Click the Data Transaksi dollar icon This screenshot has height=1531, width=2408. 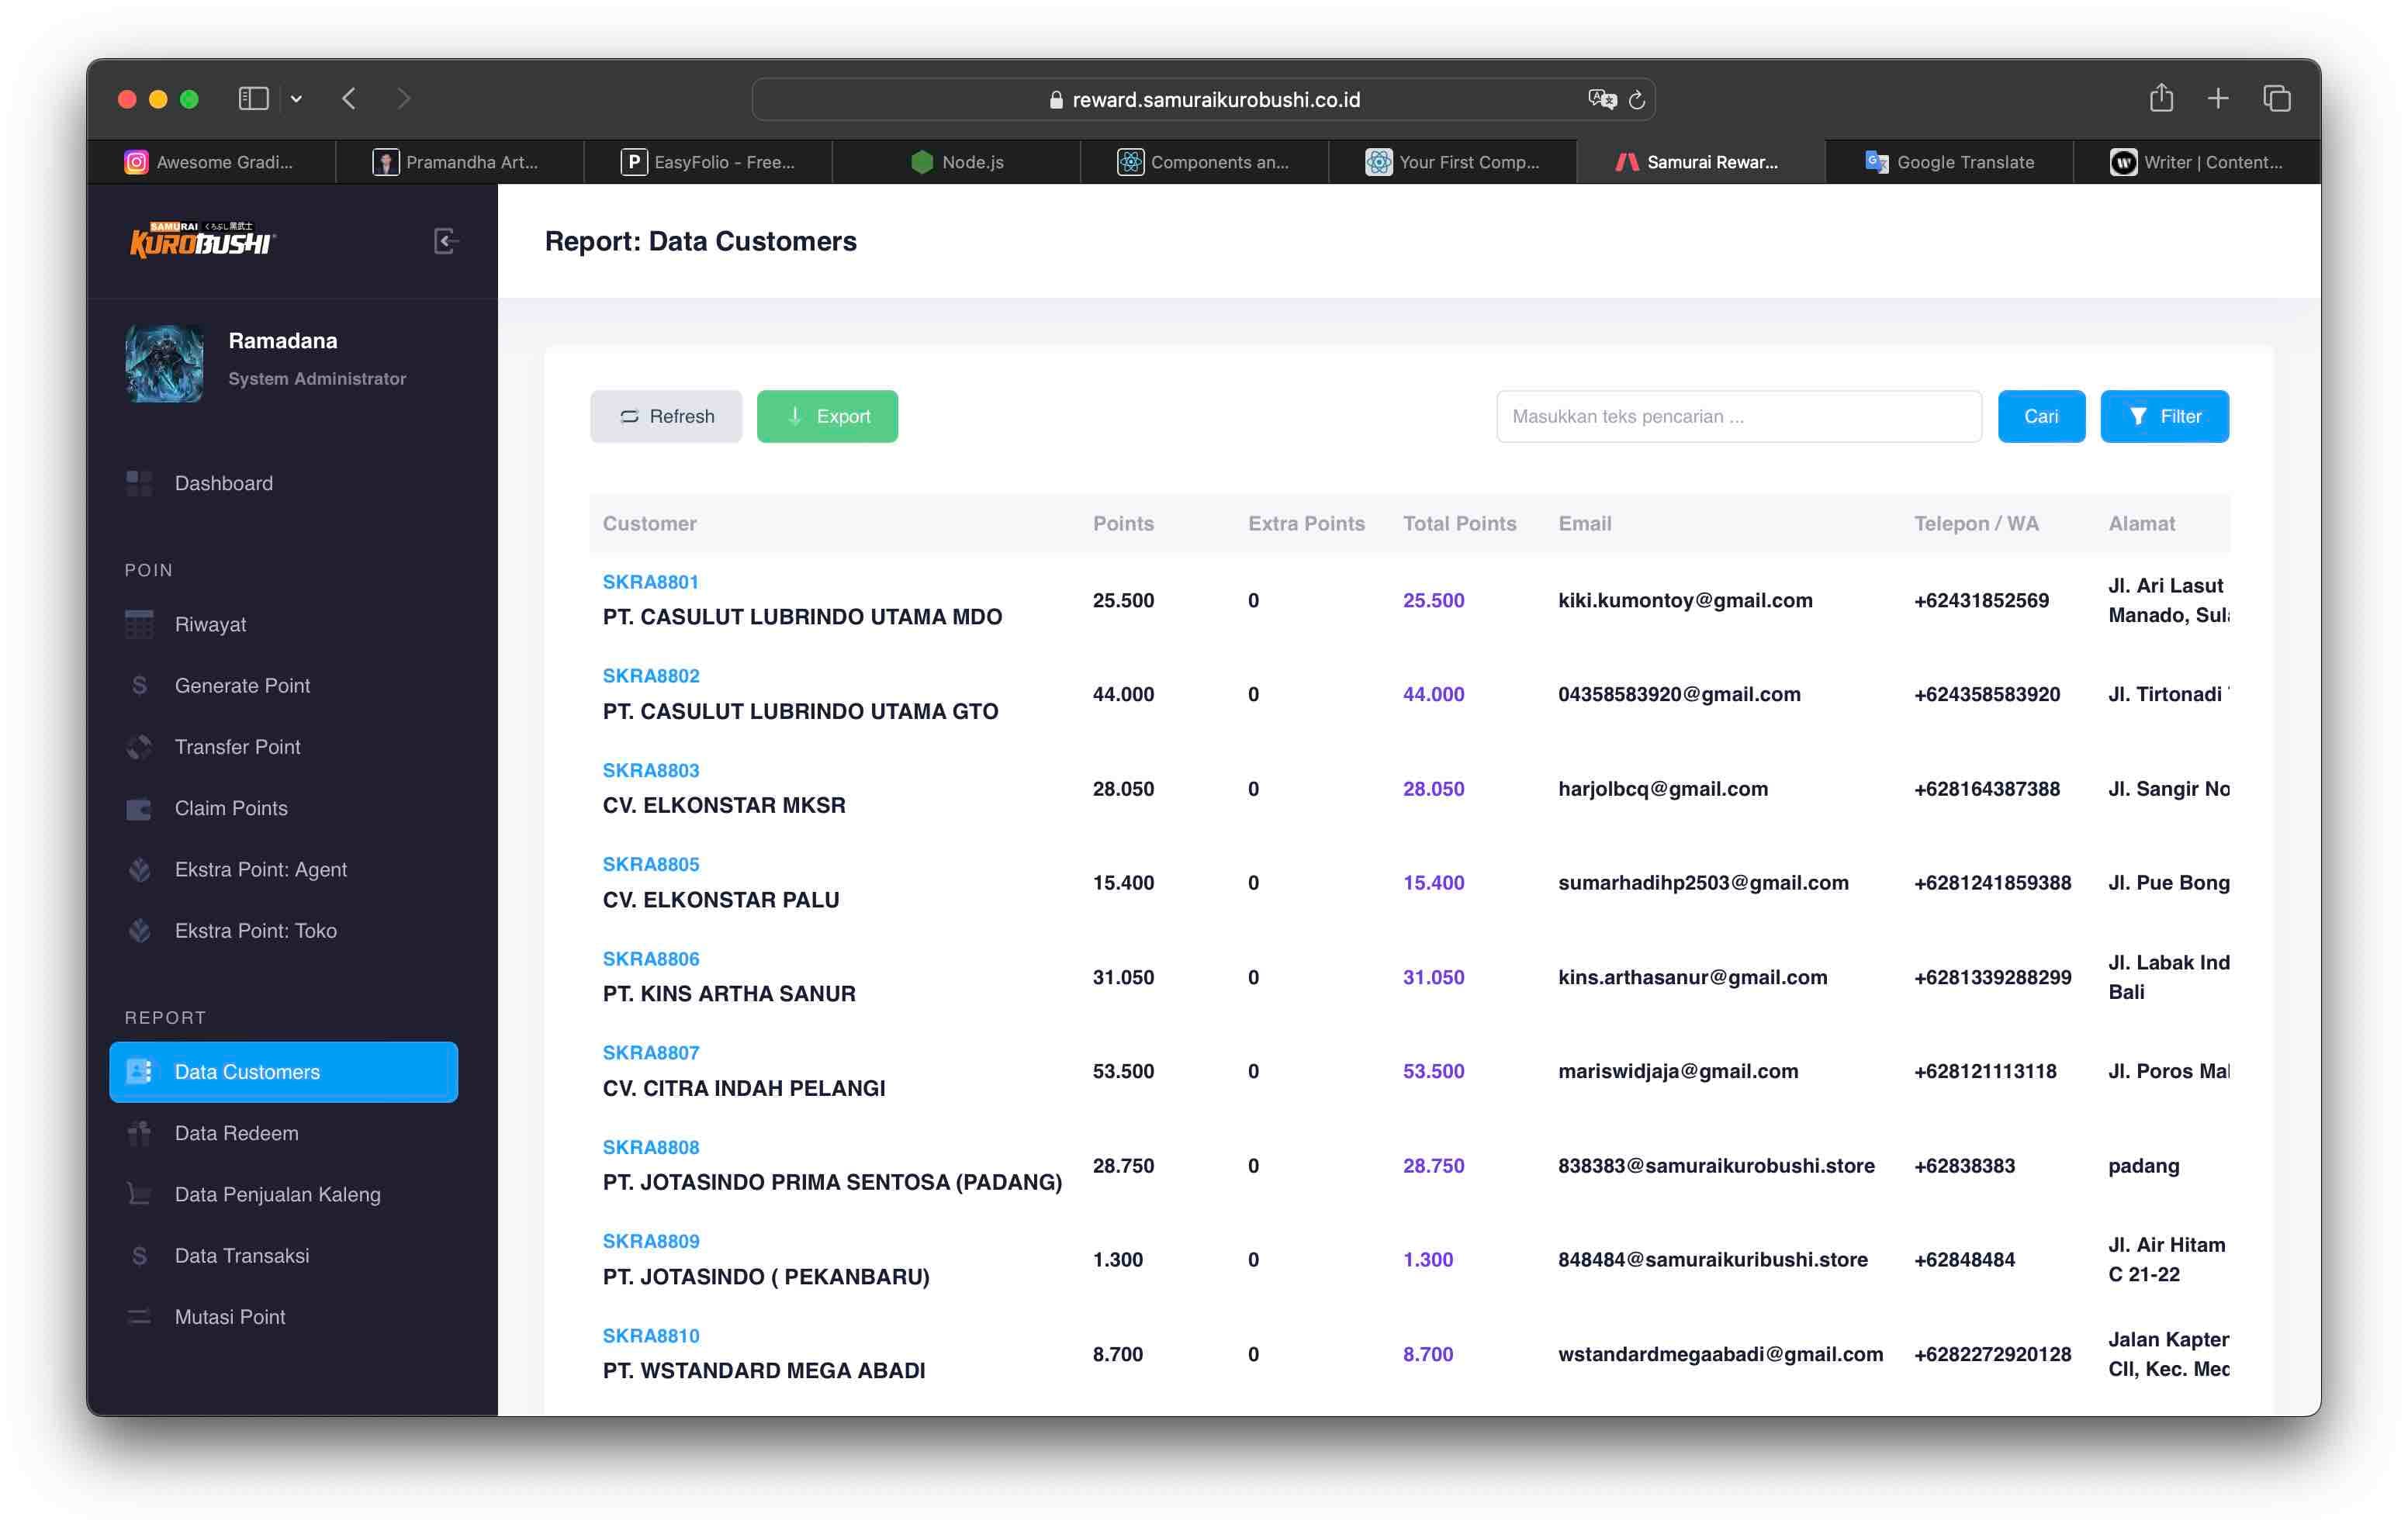[139, 1255]
